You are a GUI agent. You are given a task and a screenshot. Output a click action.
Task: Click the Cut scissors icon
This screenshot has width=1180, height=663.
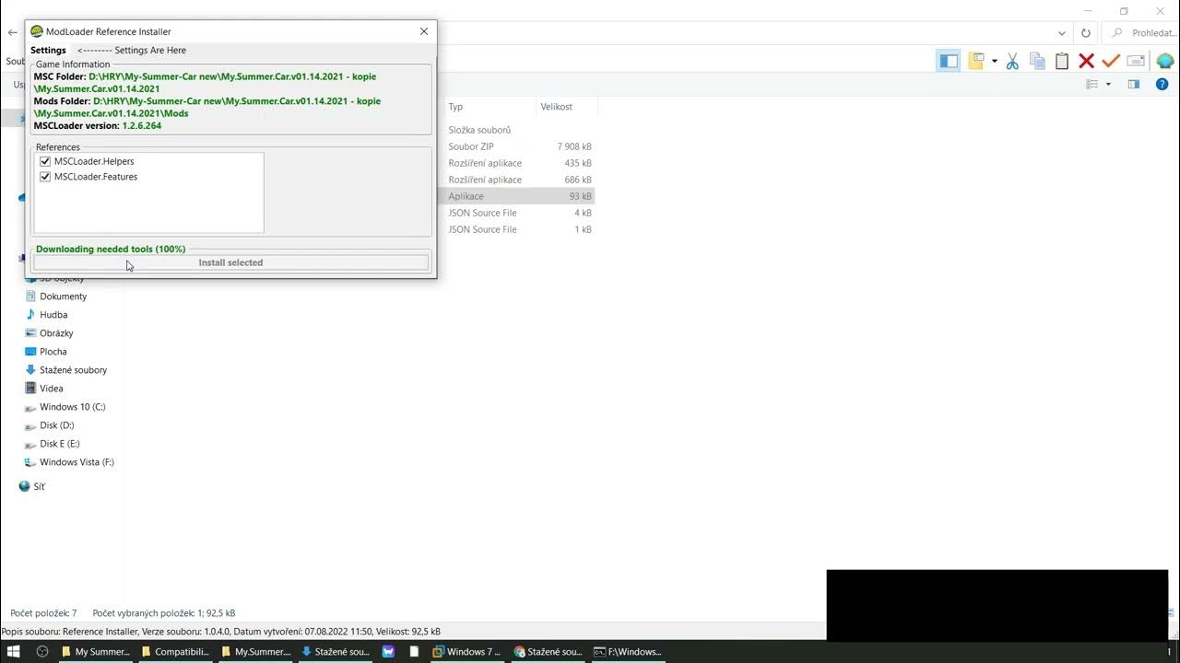click(1012, 61)
